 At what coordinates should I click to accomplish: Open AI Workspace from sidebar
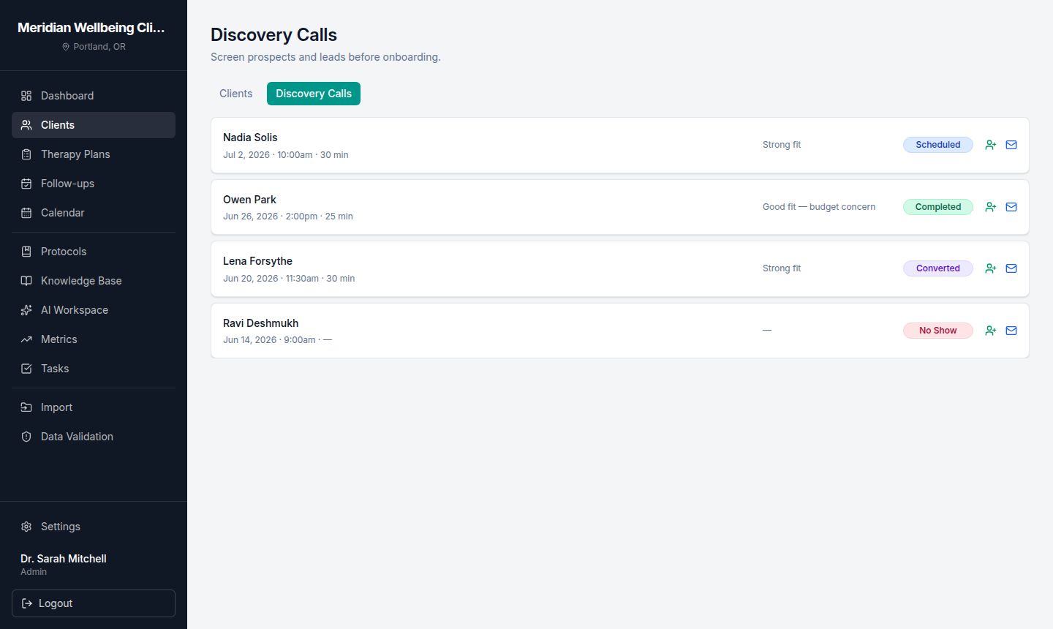pos(94,310)
